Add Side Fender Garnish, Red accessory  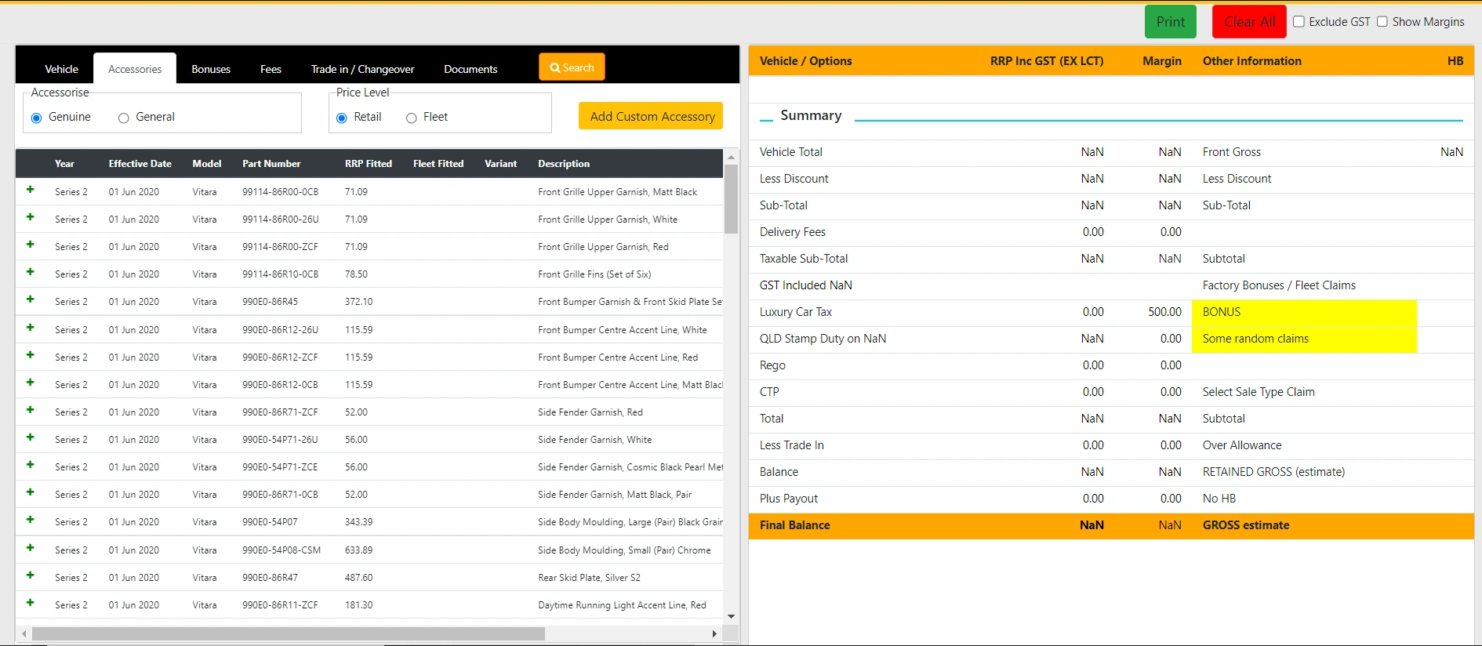coord(30,410)
